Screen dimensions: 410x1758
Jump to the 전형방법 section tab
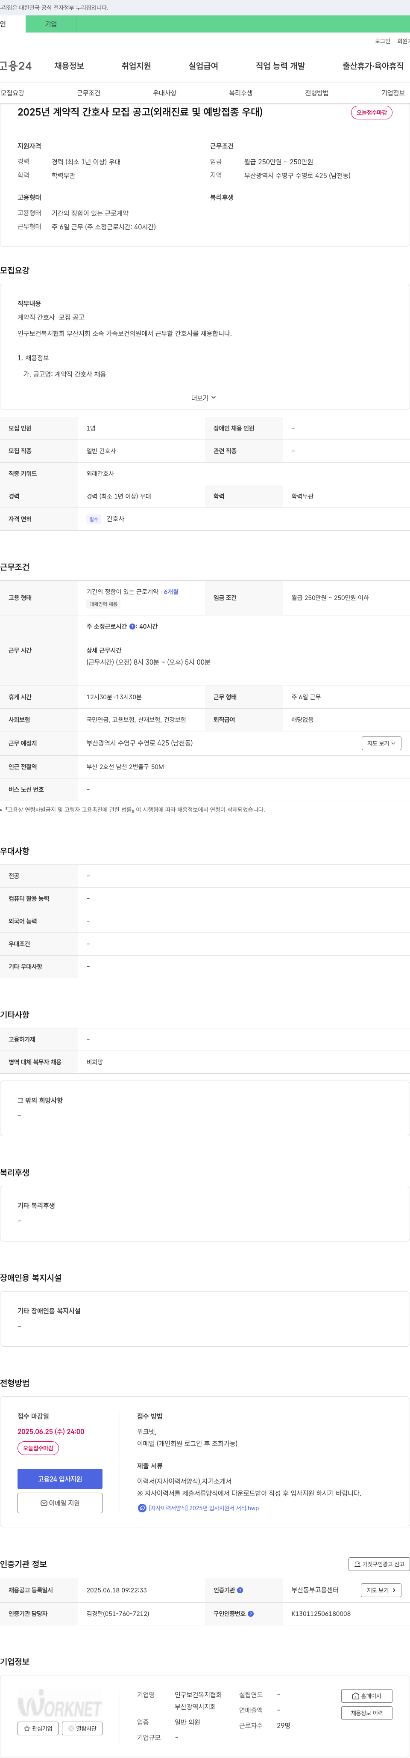tap(317, 93)
